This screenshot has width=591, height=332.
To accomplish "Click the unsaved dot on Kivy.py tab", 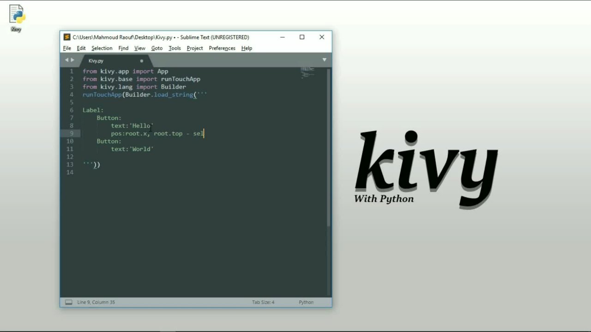I will (x=142, y=61).
